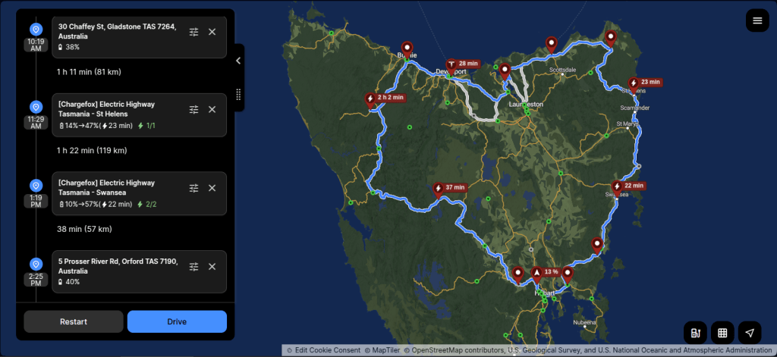Open the map layers grid button
Screen dimensions: 777x357
click(722, 332)
